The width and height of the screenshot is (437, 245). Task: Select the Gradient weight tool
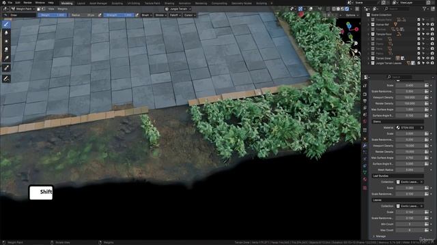6,58
